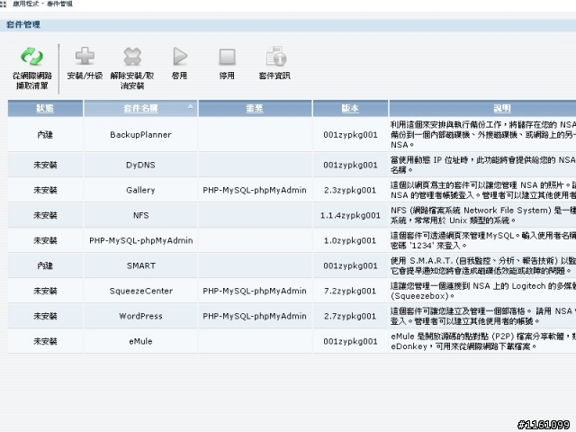Click version 001zypkg001 of DyDNS
Viewport: 576px width, 432px height.
pos(350,166)
